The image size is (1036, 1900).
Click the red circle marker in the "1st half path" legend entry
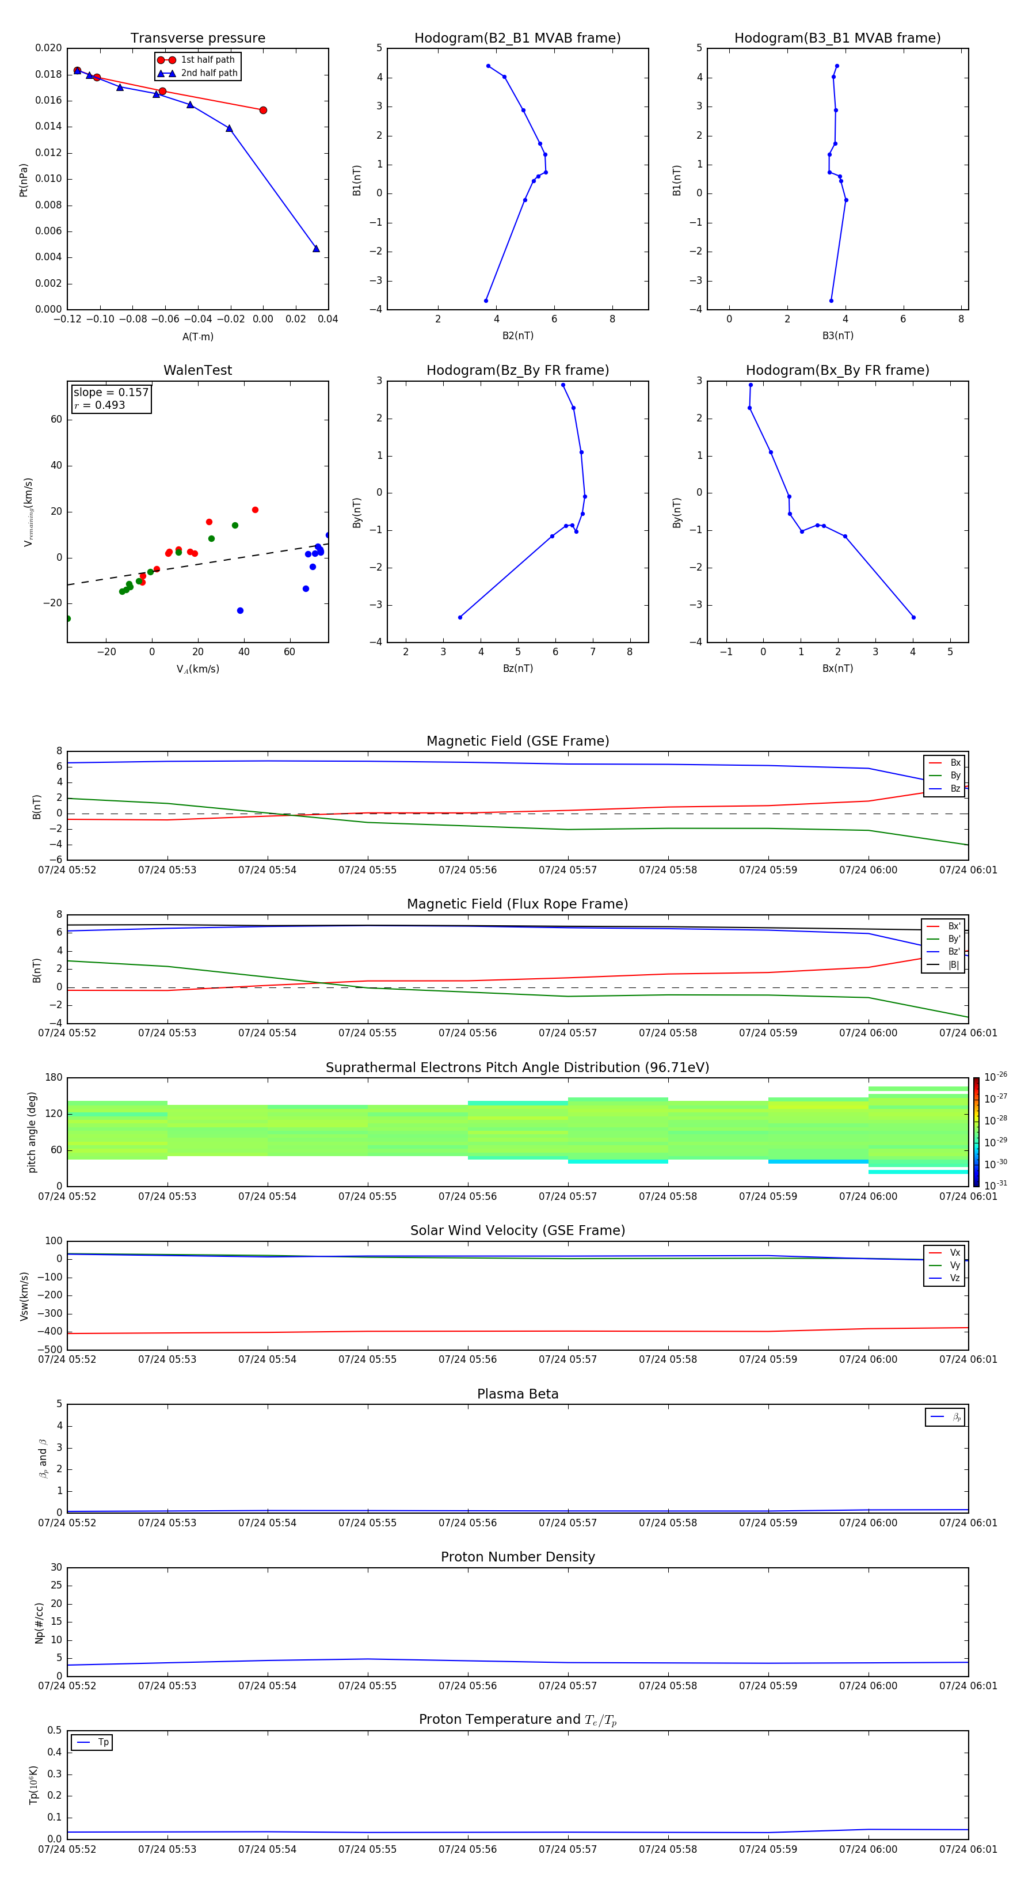(166, 60)
